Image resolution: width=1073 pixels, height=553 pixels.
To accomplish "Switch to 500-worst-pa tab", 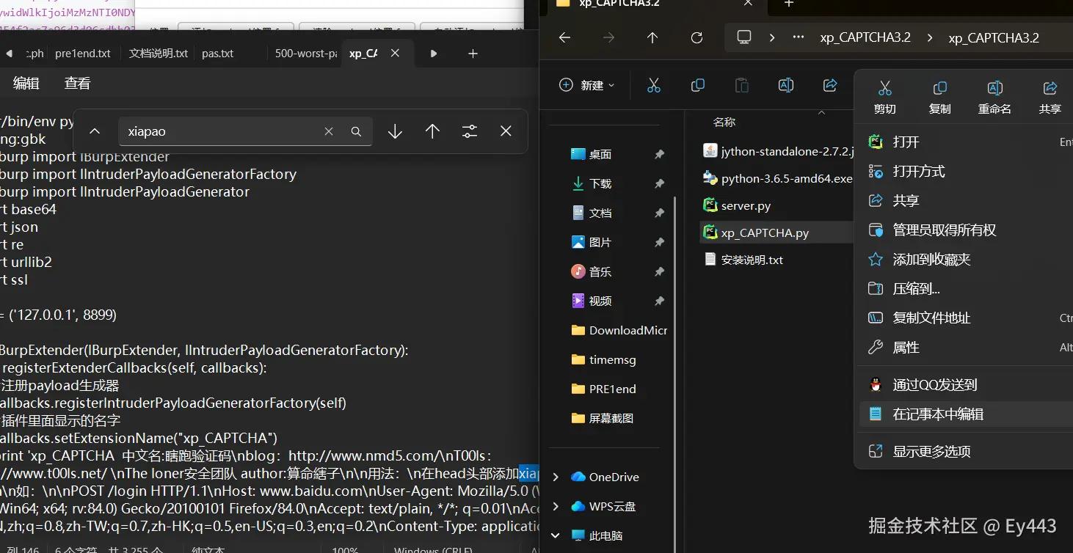I will [x=306, y=54].
